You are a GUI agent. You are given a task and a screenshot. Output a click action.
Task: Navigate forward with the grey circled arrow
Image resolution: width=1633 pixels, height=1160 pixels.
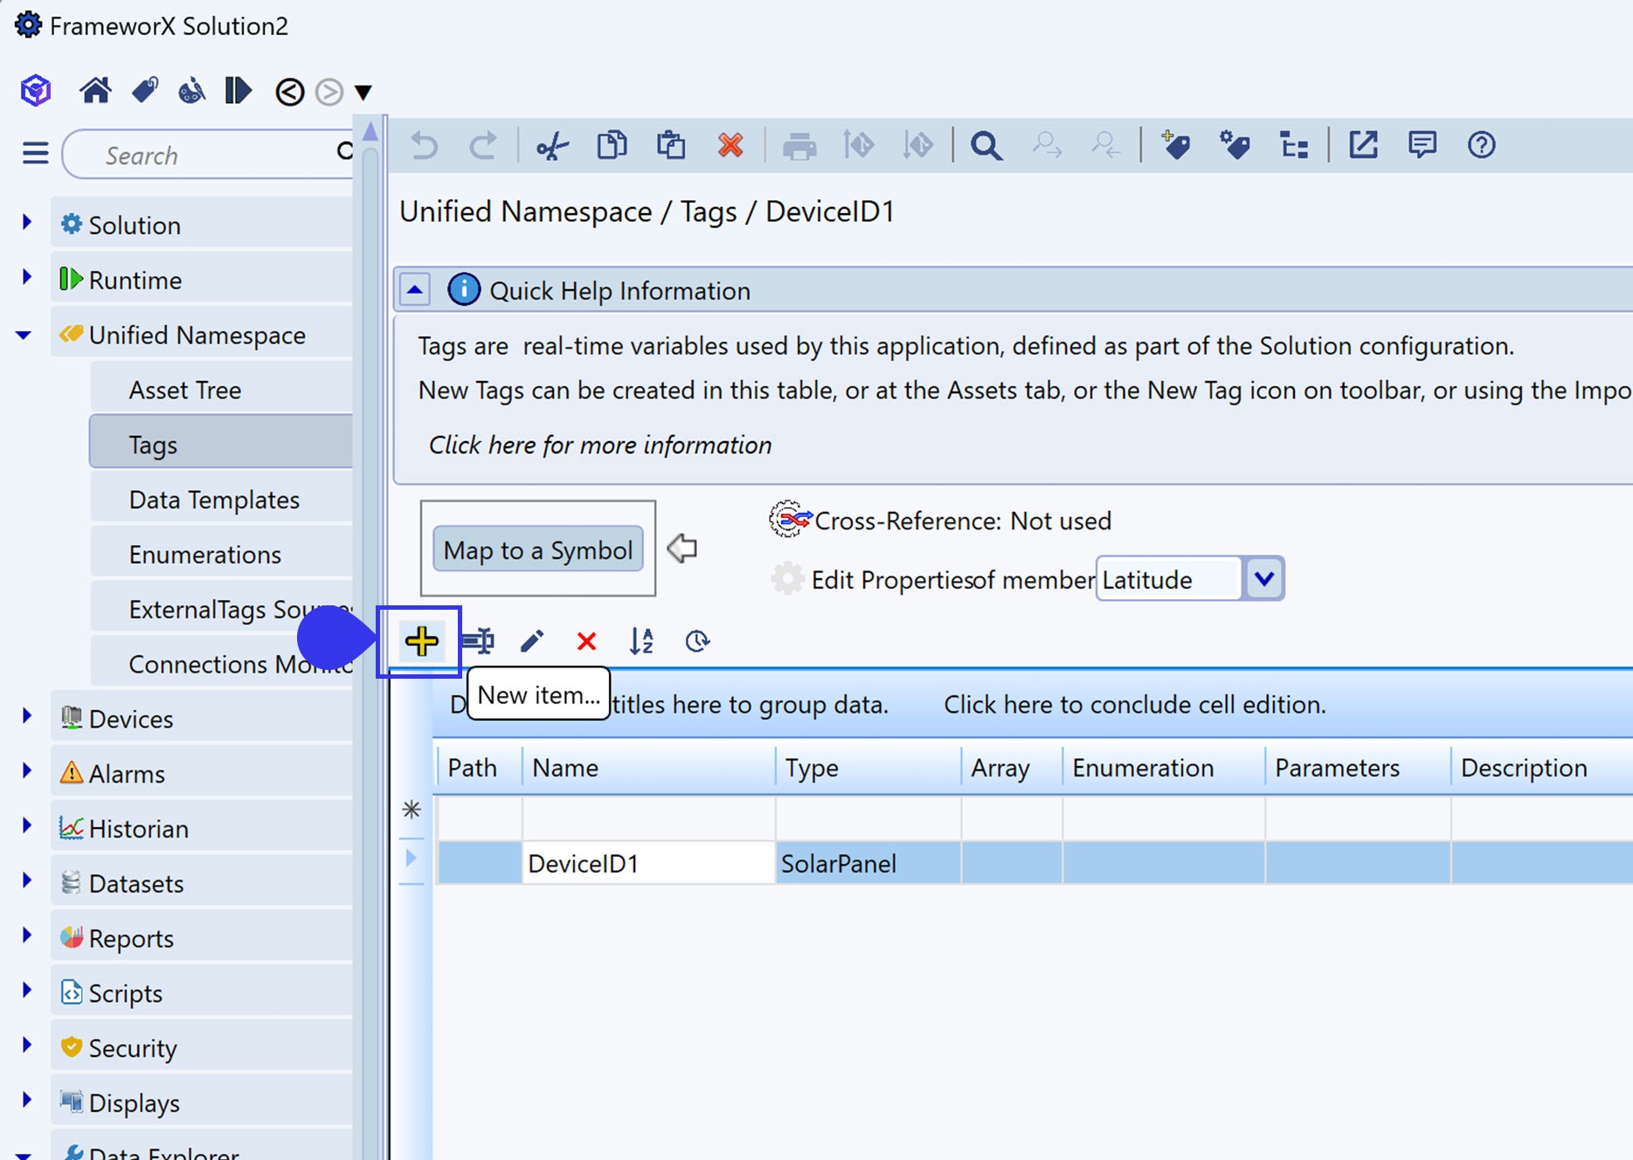[x=329, y=92]
